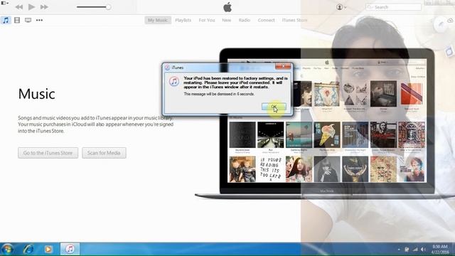The width and height of the screenshot is (455, 256).
Task: Click the play button in iTunes
Action: (x=31, y=7)
